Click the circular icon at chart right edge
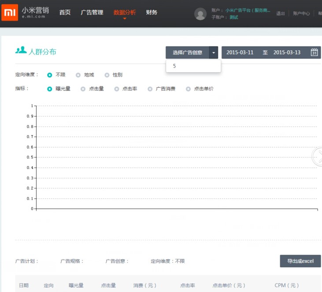The image size is (322, 292). [318, 157]
